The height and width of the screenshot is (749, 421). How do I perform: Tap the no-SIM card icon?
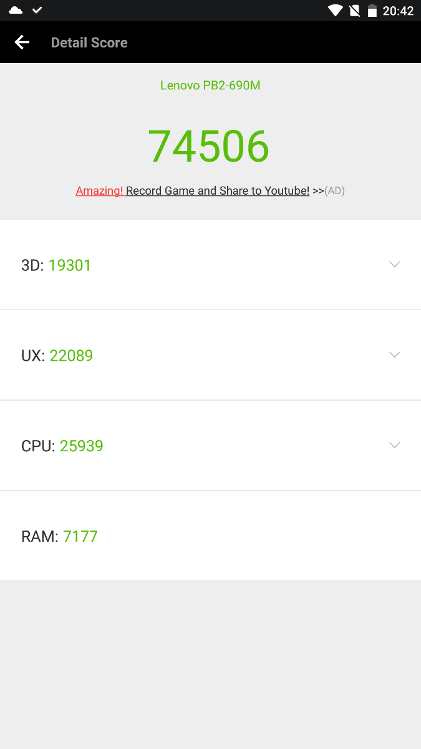tap(354, 11)
